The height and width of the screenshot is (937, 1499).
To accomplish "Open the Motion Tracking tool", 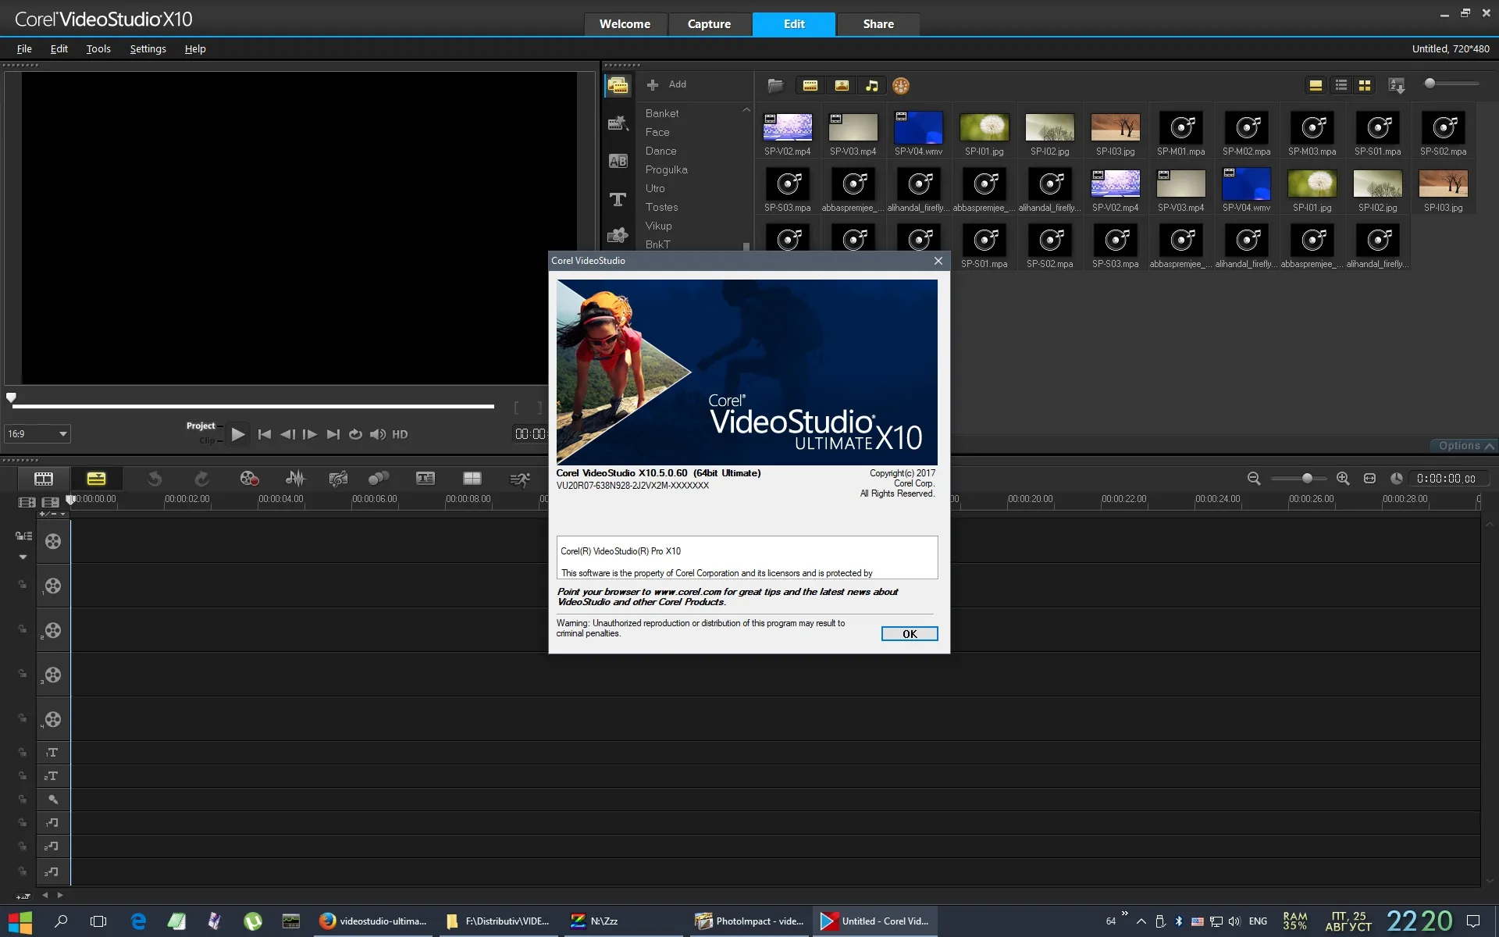I will click(x=379, y=479).
